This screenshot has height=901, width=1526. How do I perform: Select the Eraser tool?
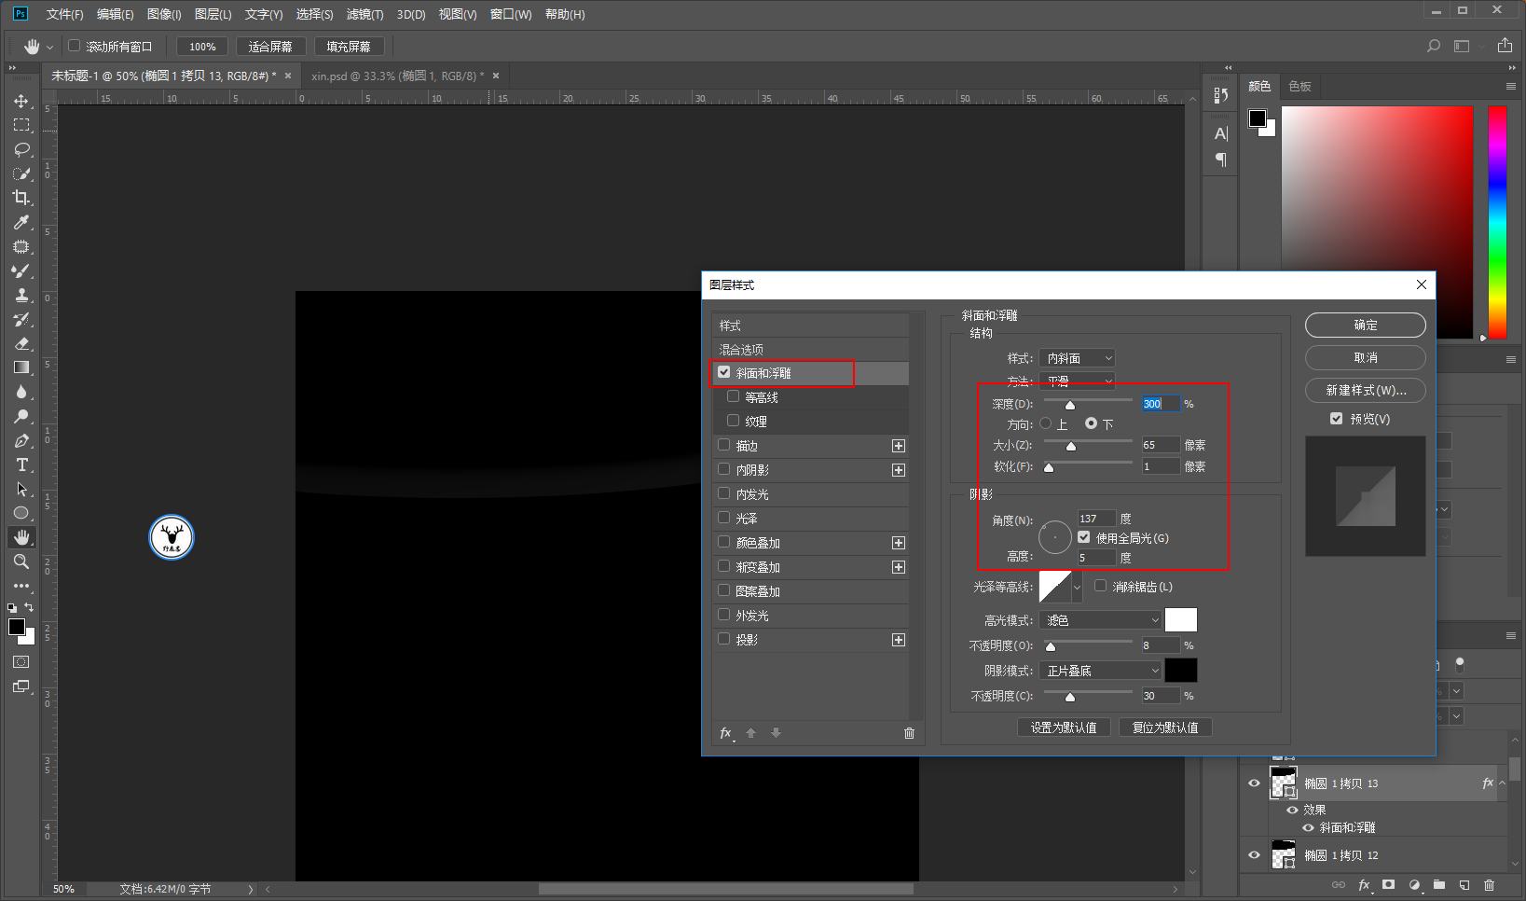(x=21, y=343)
